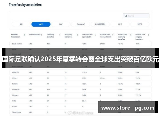This screenshot has width=161, height=116.
Task: Select the Indonesia row name
Action: (16, 89)
